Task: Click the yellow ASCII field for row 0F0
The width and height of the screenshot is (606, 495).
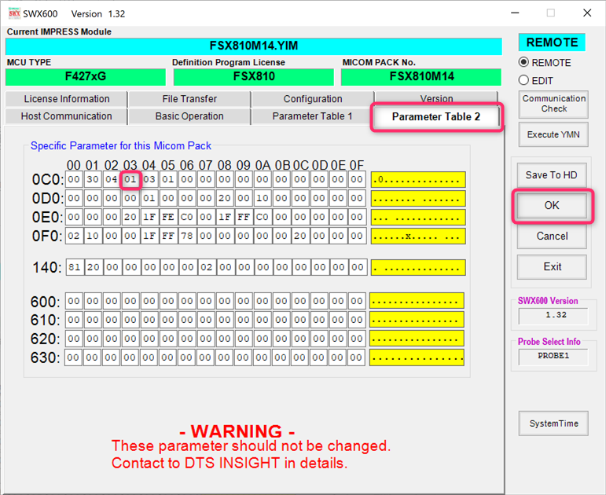Action: 418,236
